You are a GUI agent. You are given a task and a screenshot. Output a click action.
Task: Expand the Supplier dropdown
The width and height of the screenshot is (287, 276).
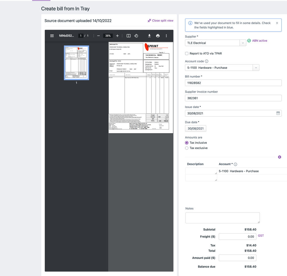tap(243, 43)
